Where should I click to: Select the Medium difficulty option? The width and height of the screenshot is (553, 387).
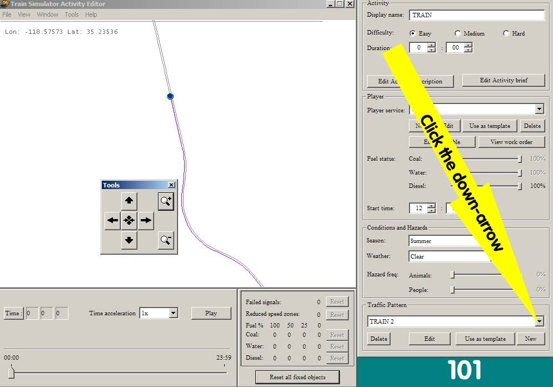[458, 33]
